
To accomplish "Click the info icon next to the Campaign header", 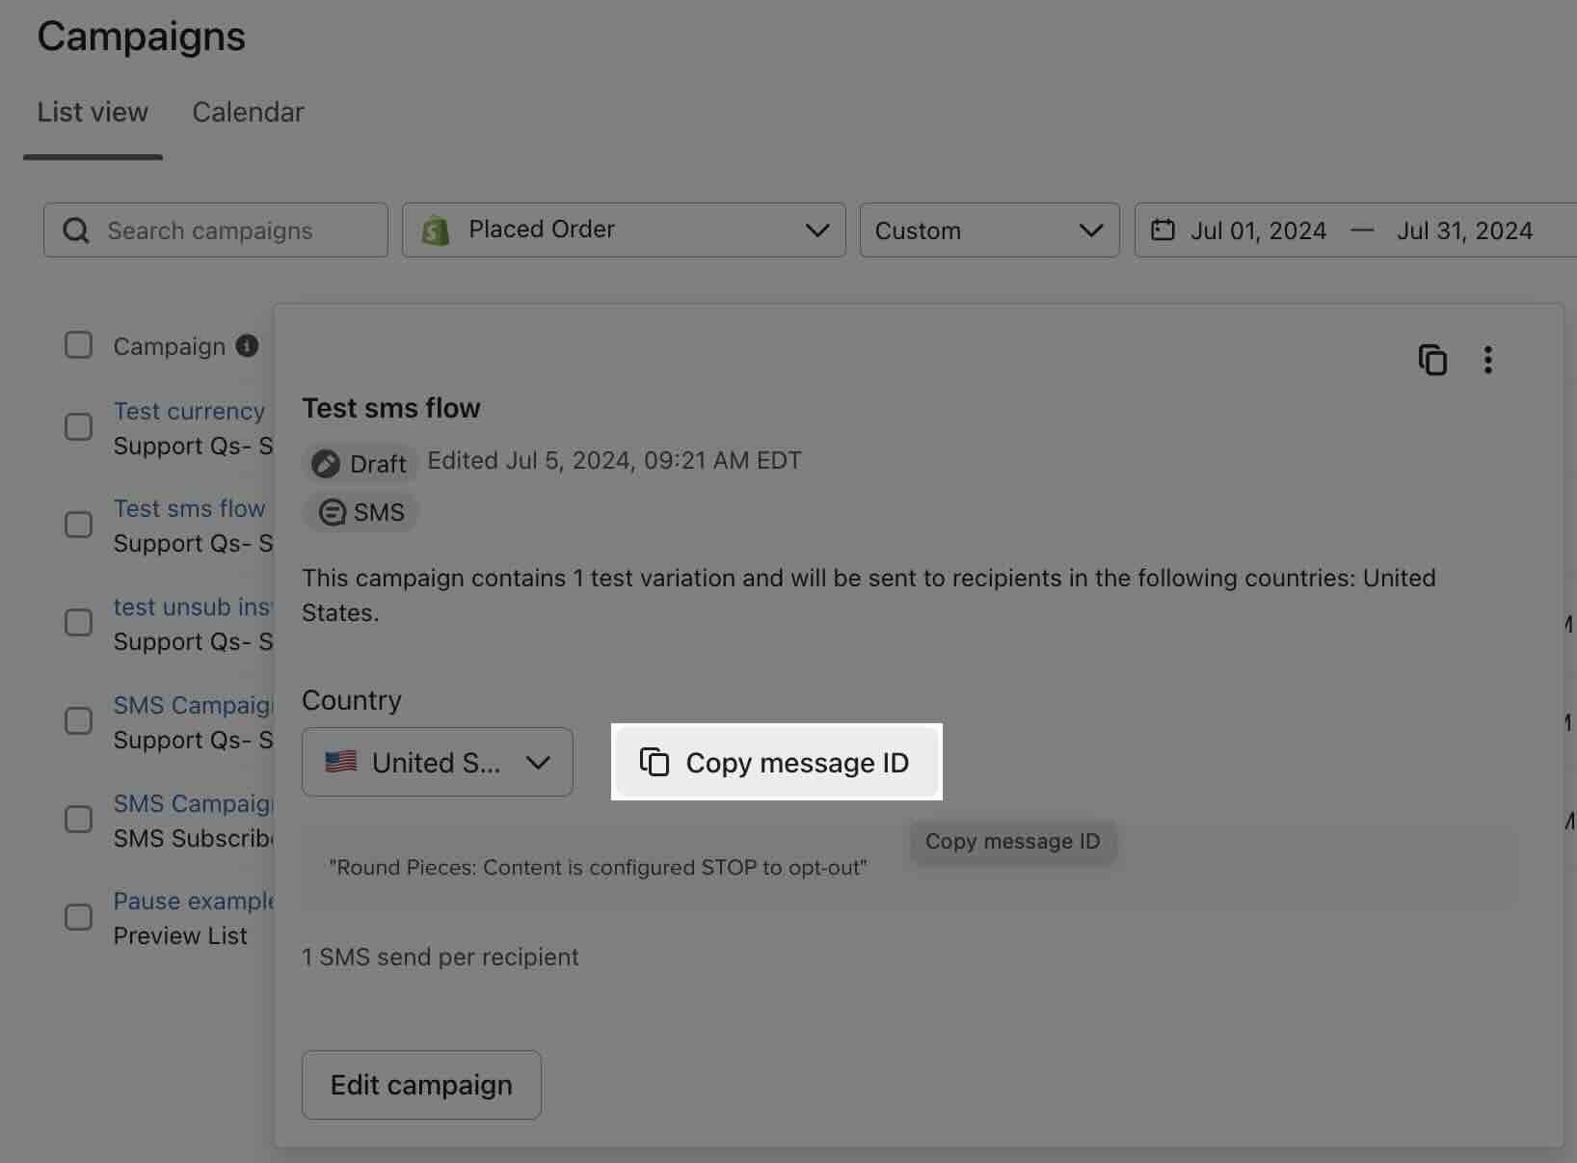I will pyautogui.click(x=247, y=346).
